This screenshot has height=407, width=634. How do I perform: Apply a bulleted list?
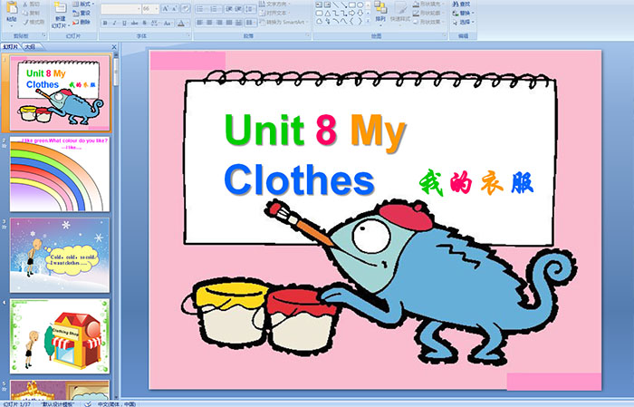201,9
